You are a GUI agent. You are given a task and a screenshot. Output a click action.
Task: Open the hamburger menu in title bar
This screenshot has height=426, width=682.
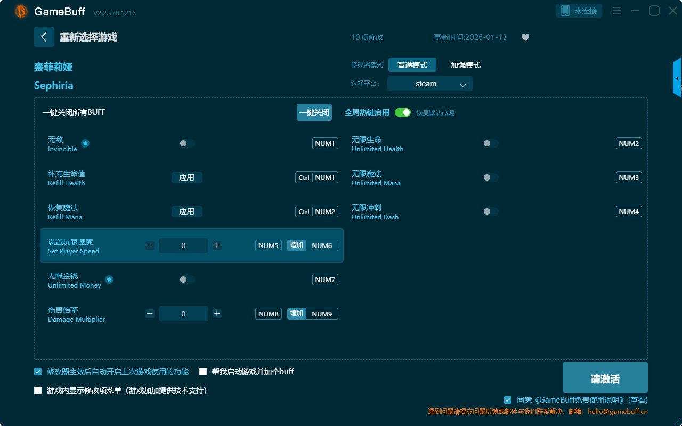(616, 11)
